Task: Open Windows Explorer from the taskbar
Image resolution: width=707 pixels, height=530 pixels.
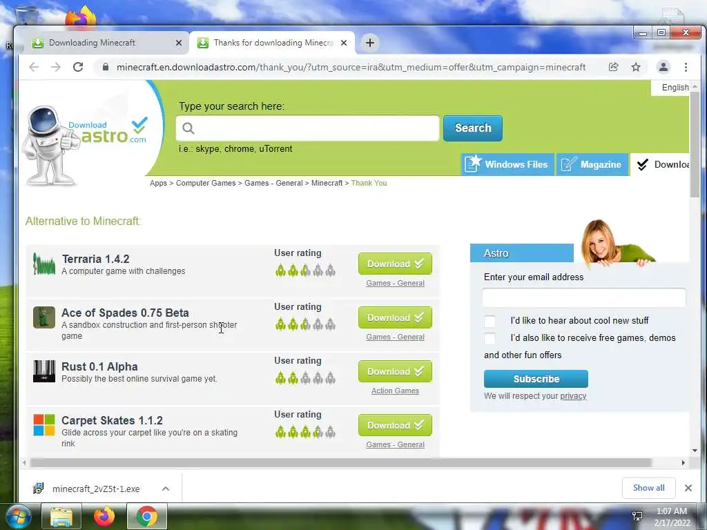Action: (x=61, y=516)
